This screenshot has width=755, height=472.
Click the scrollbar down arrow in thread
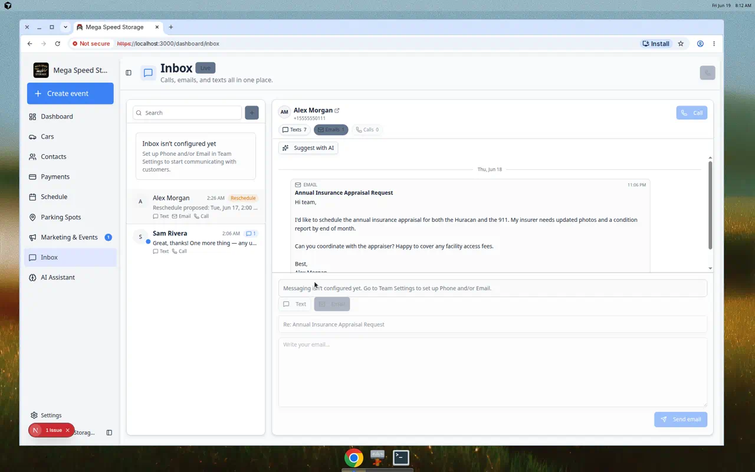[x=710, y=268]
